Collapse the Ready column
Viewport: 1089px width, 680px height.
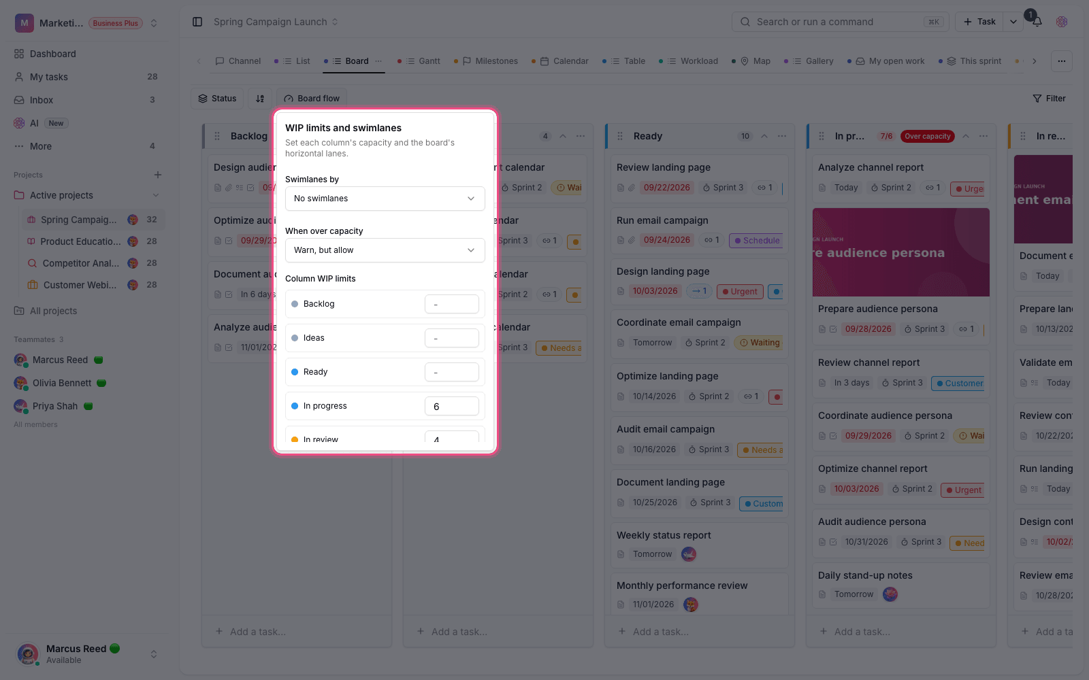point(764,136)
